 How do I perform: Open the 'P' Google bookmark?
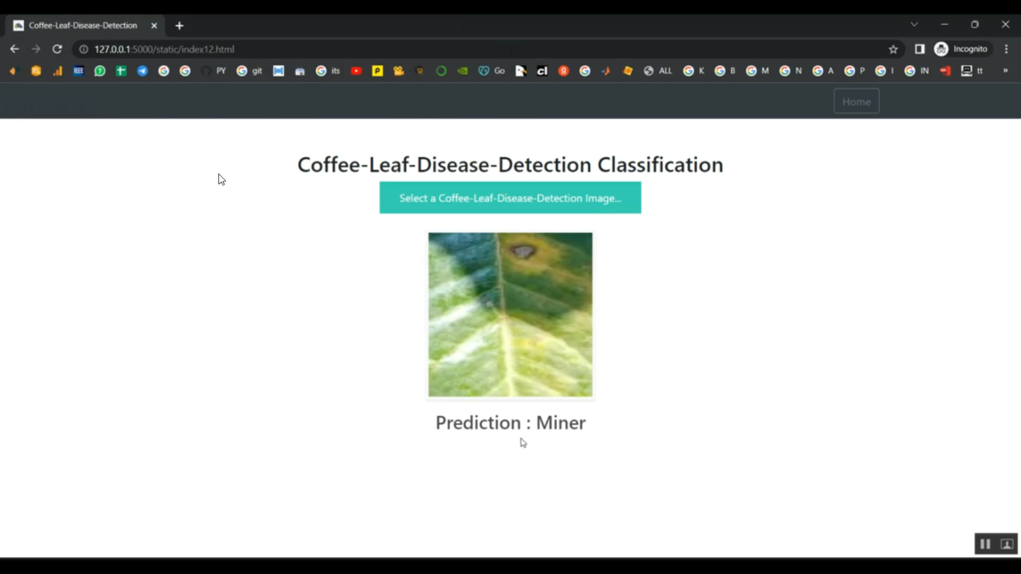pyautogui.click(x=854, y=71)
